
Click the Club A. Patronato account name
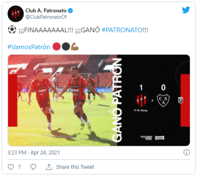pyautogui.click(x=46, y=11)
